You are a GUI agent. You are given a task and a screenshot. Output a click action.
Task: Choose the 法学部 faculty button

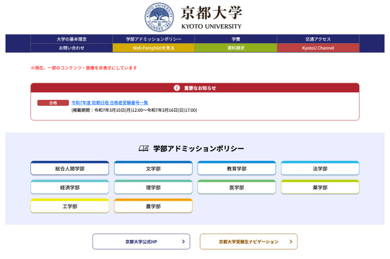pos(320,168)
